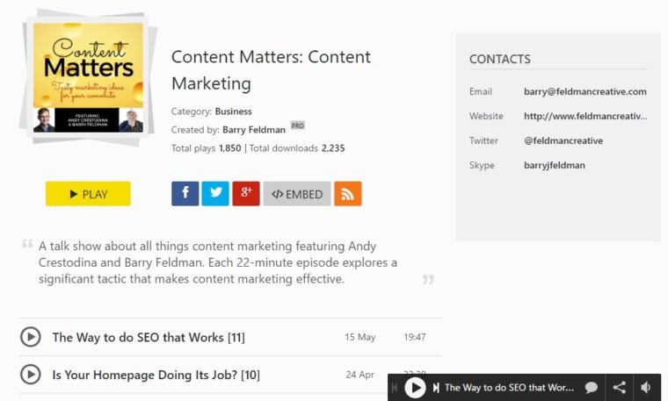This screenshot has height=401, width=668.
Task: Open Is Your Homepage Doing Its Job title
Action: pos(156,375)
